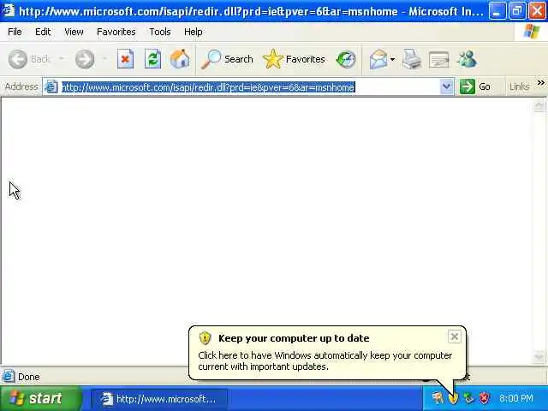Click the Back navigation button
The height and width of the screenshot is (411, 548).
[x=28, y=59]
